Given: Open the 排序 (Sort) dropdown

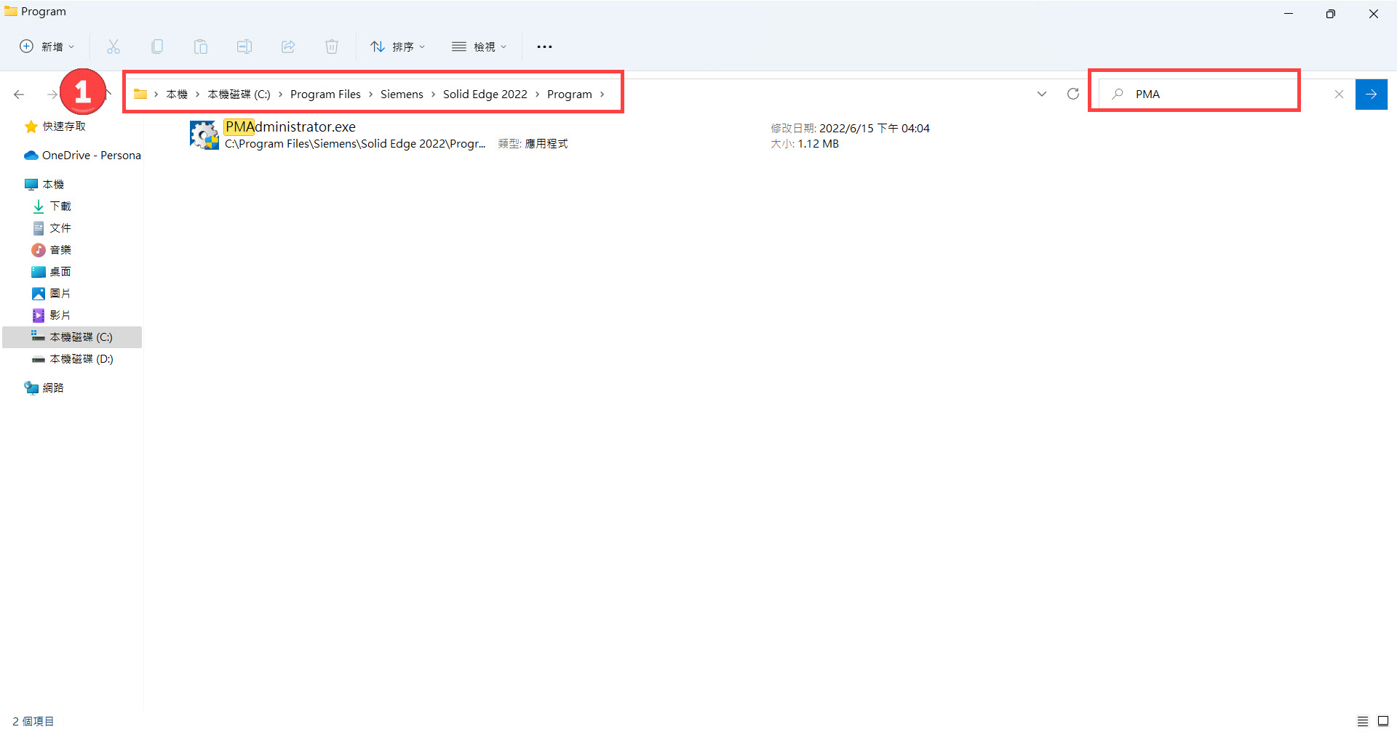Looking at the screenshot, I should (397, 47).
